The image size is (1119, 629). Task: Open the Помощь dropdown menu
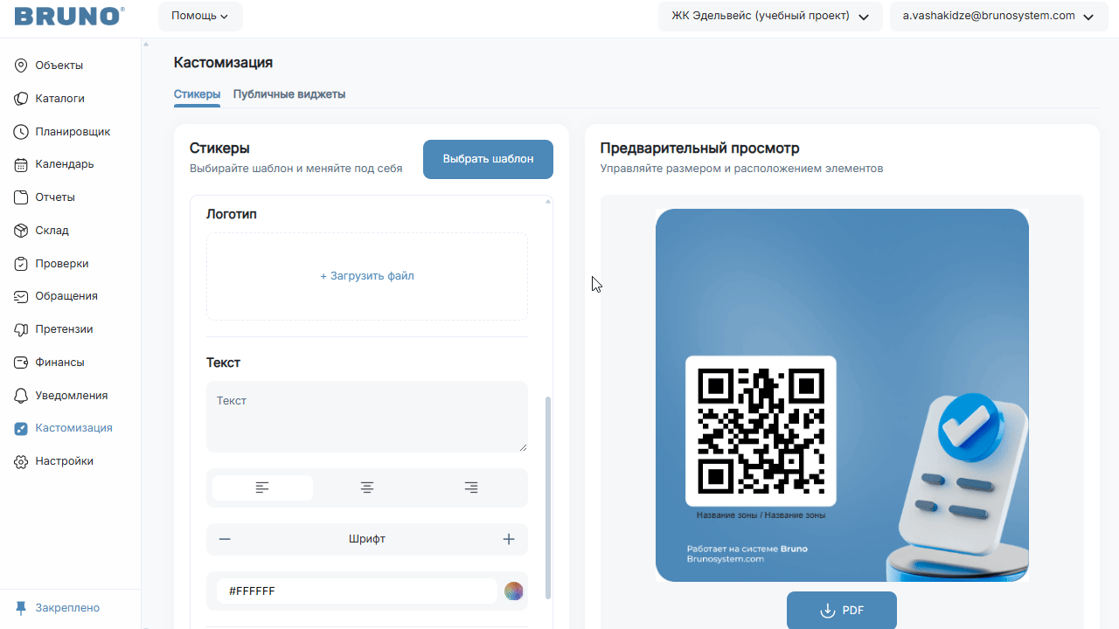click(x=200, y=16)
